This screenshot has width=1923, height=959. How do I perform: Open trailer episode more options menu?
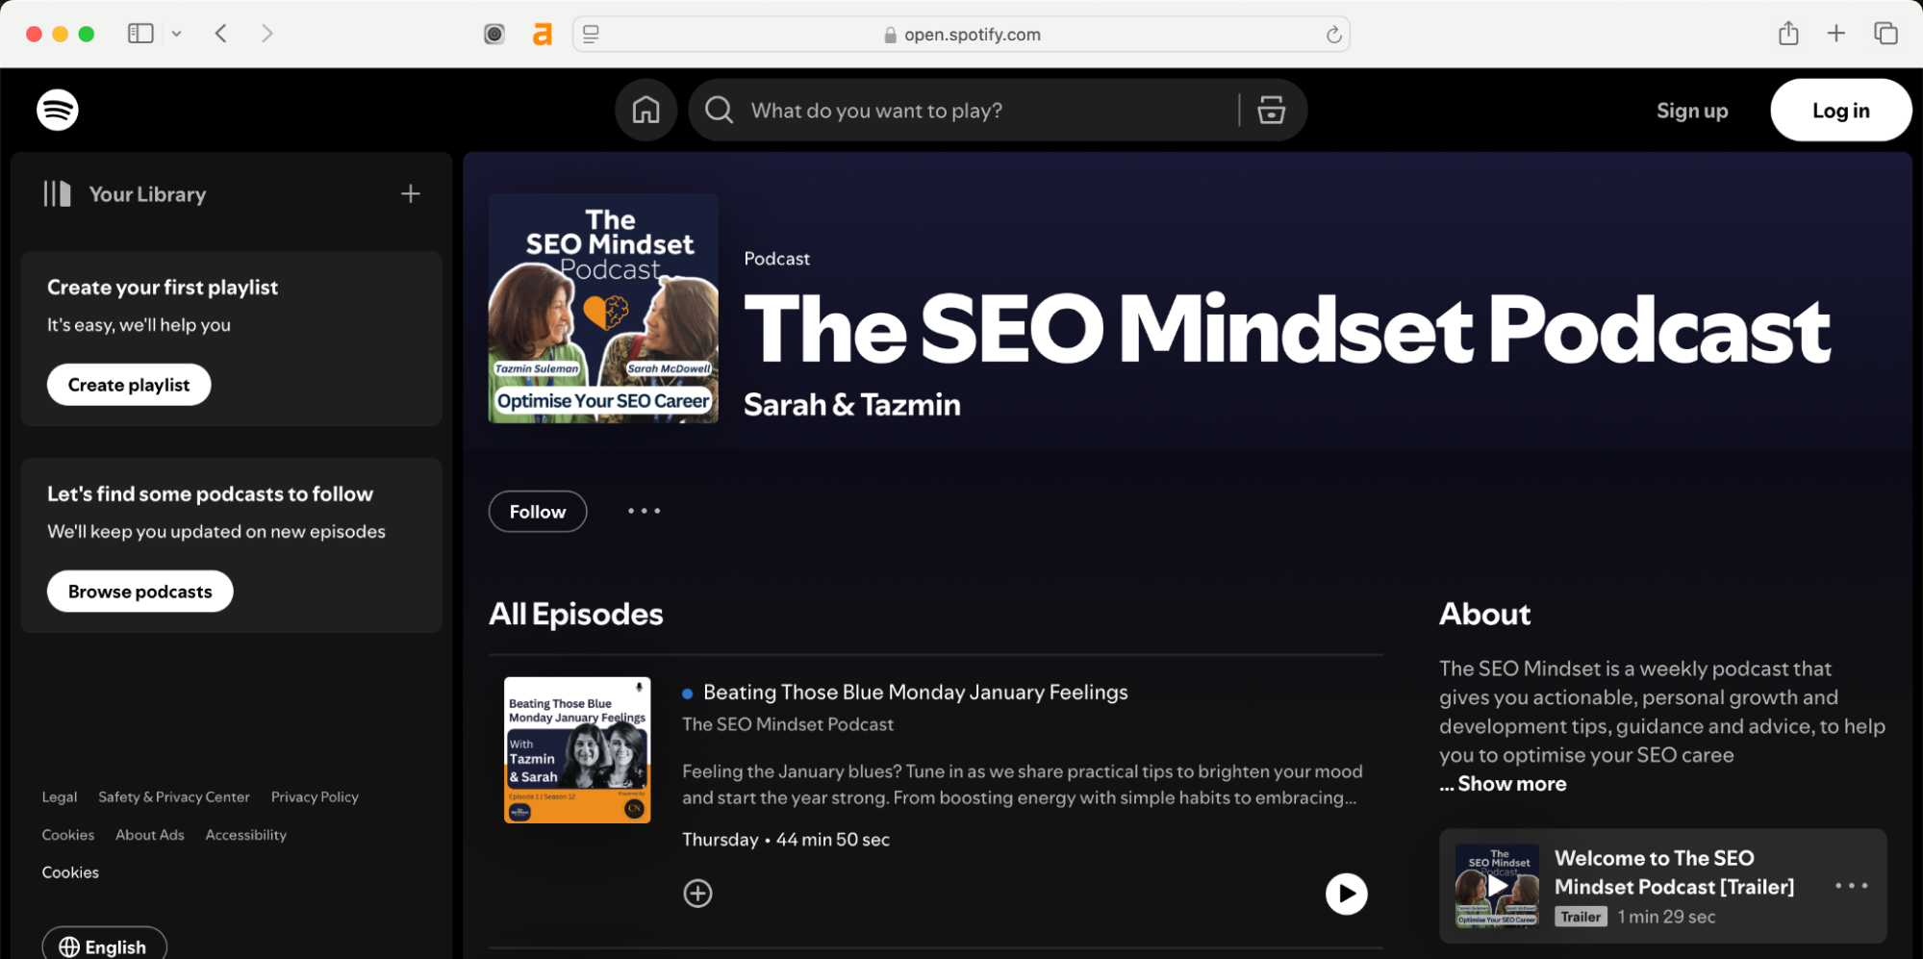[x=1851, y=886]
